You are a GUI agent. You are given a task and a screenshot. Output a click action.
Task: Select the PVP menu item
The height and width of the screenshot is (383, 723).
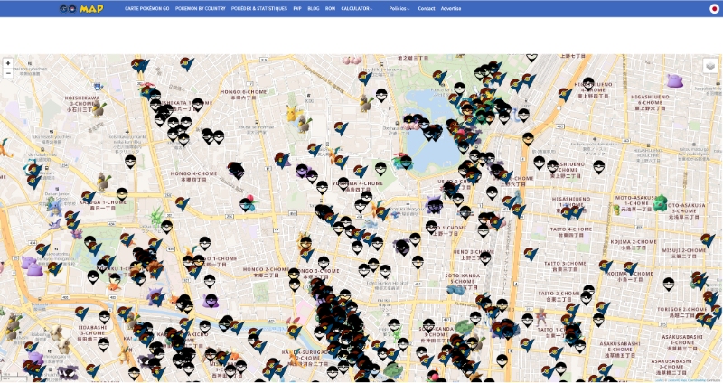(x=297, y=8)
